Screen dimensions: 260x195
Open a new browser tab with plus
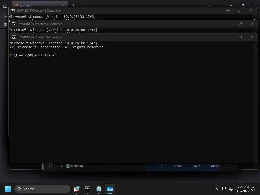(74, 6)
